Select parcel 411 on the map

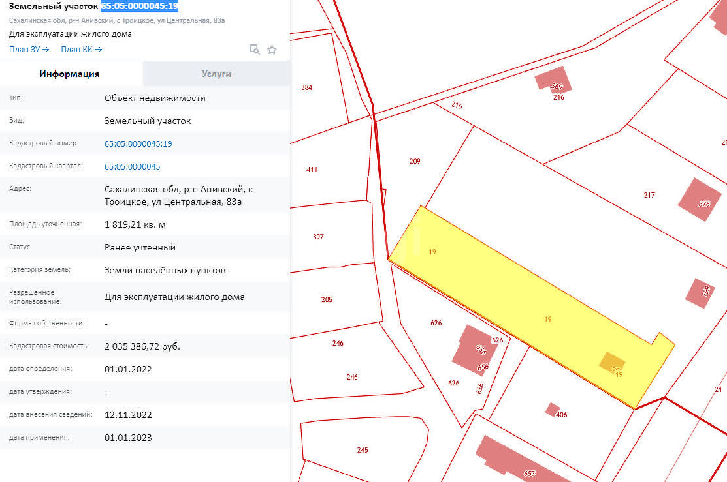(312, 170)
